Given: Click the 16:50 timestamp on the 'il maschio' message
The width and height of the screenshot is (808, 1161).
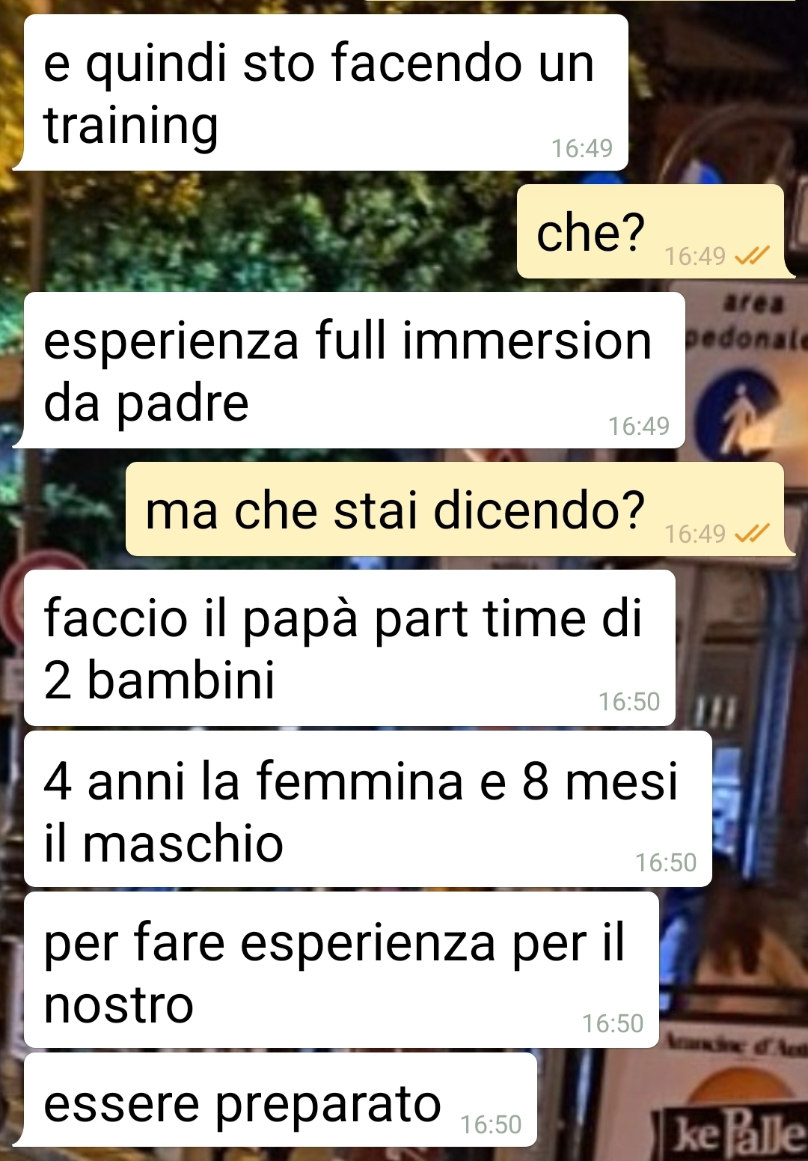Looking at the screenshot, I should pyautogui.click(x=665, y=862).
